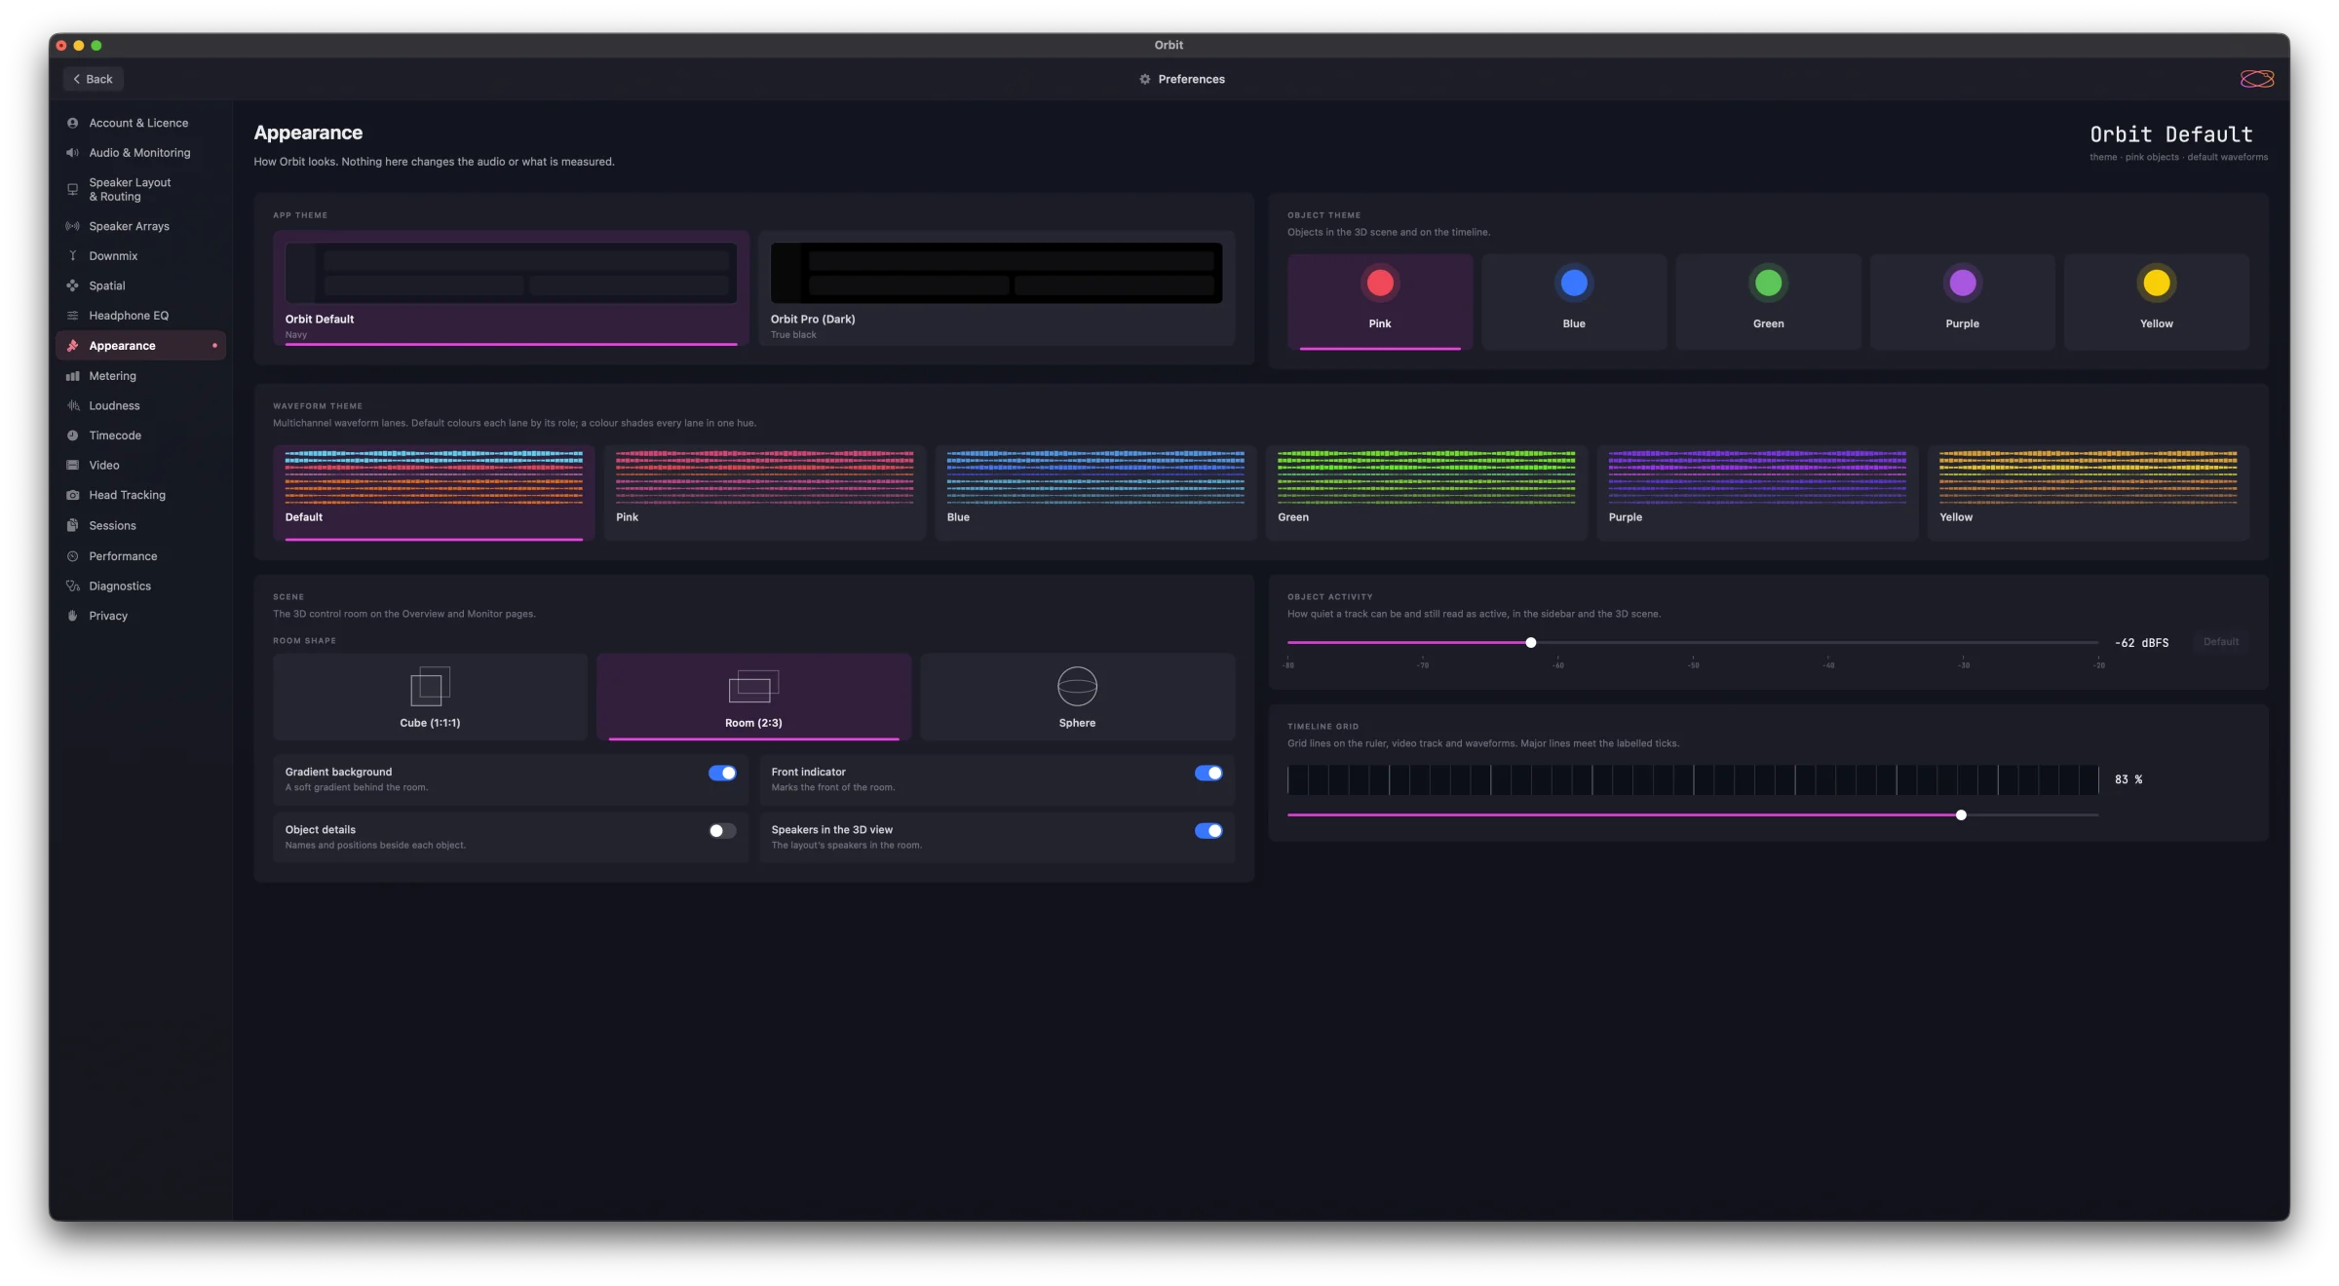
Task: Click the Metering bars icon
Action: (72, 376)
